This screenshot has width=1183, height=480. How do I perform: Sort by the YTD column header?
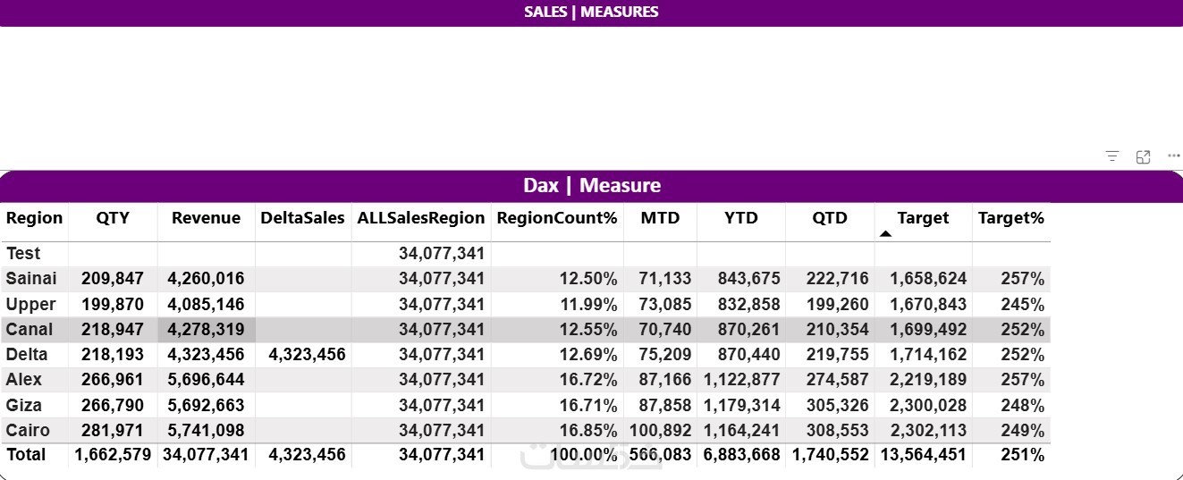740,218
